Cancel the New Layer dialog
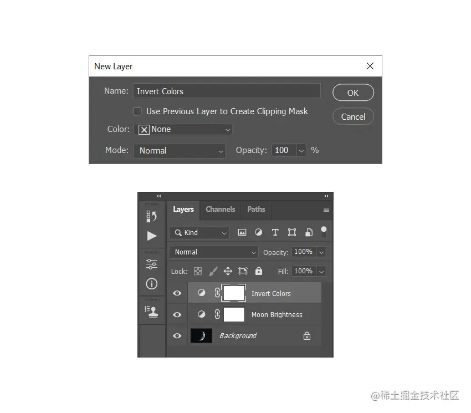The width and height of the screenshot is (471, 413). click(x=353, y=116)
